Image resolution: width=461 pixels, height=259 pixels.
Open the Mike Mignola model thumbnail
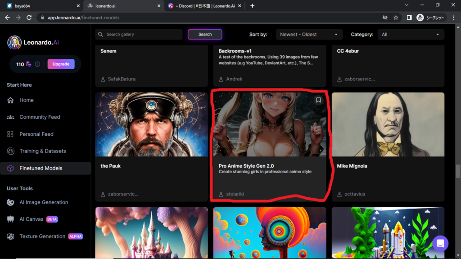coord(388,125)
